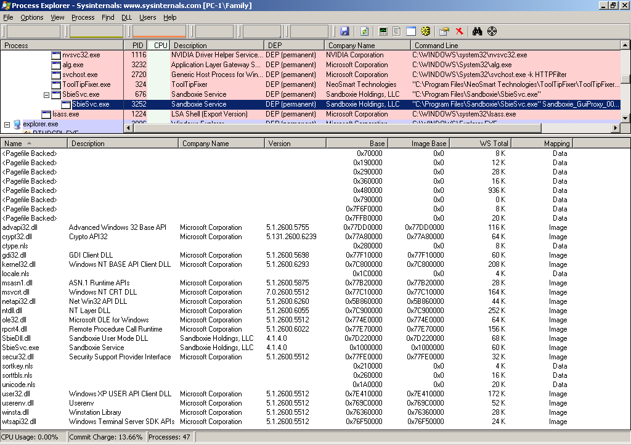The height and width of the screenshot is (445, 631).
Task: Click the Save floppy disk toolbar icon
Action: pos(344,31)
